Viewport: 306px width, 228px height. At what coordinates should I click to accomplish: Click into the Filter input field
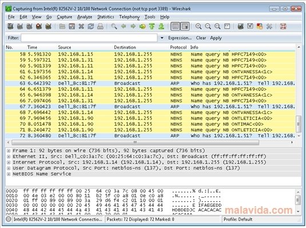89,38
